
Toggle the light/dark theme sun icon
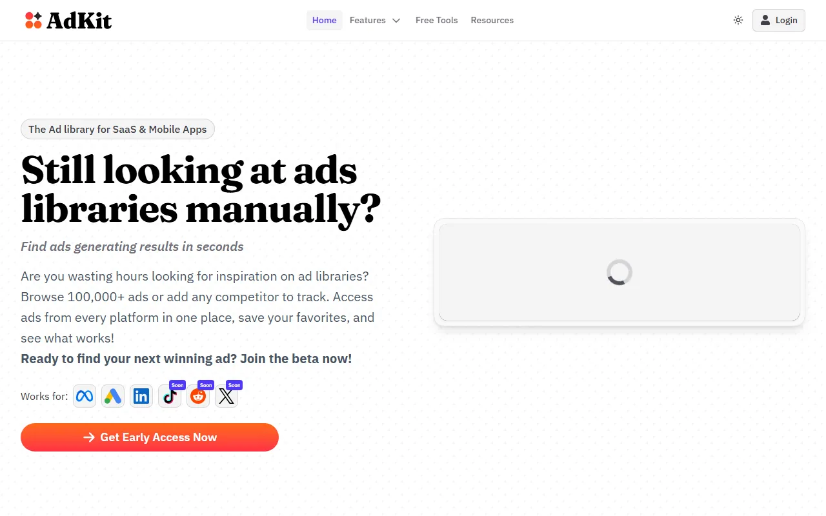[738, 21]
